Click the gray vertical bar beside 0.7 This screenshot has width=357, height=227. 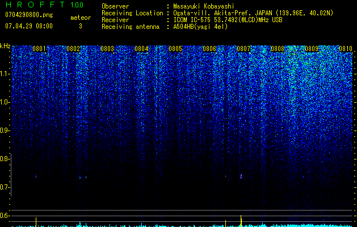point(11,175)
